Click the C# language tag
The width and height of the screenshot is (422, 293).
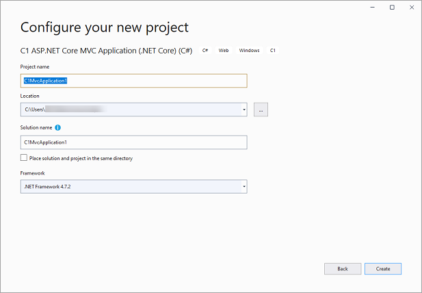205,51
